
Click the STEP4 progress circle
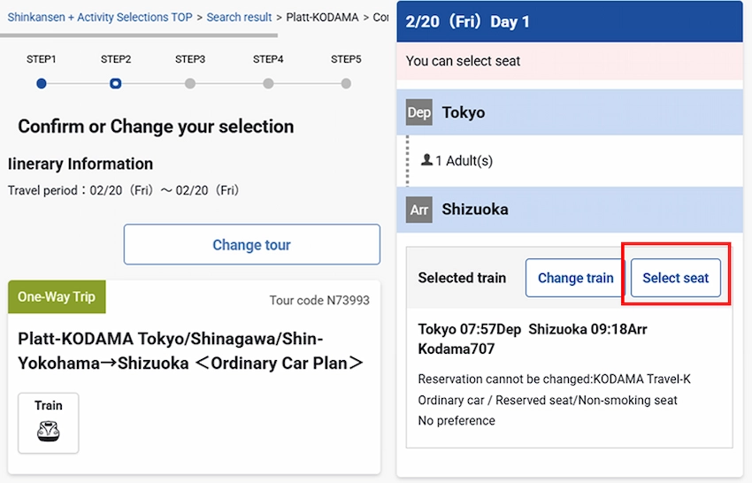(x=268, y=84)
